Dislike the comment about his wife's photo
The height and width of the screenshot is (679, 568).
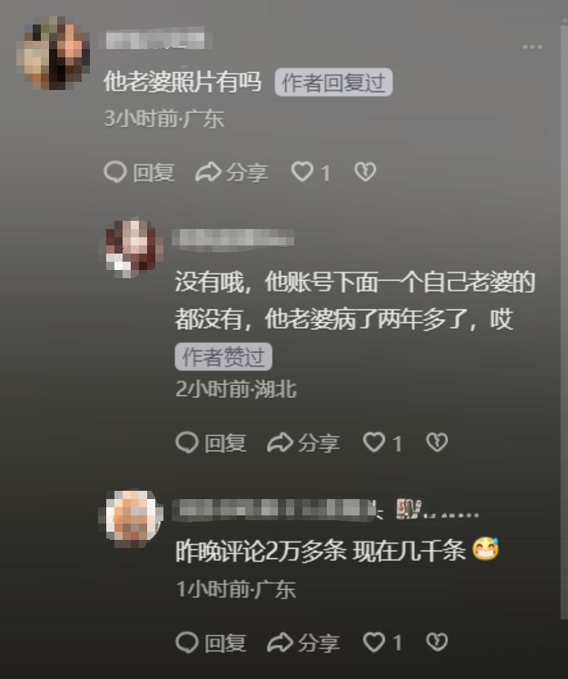tap(365, 172)
